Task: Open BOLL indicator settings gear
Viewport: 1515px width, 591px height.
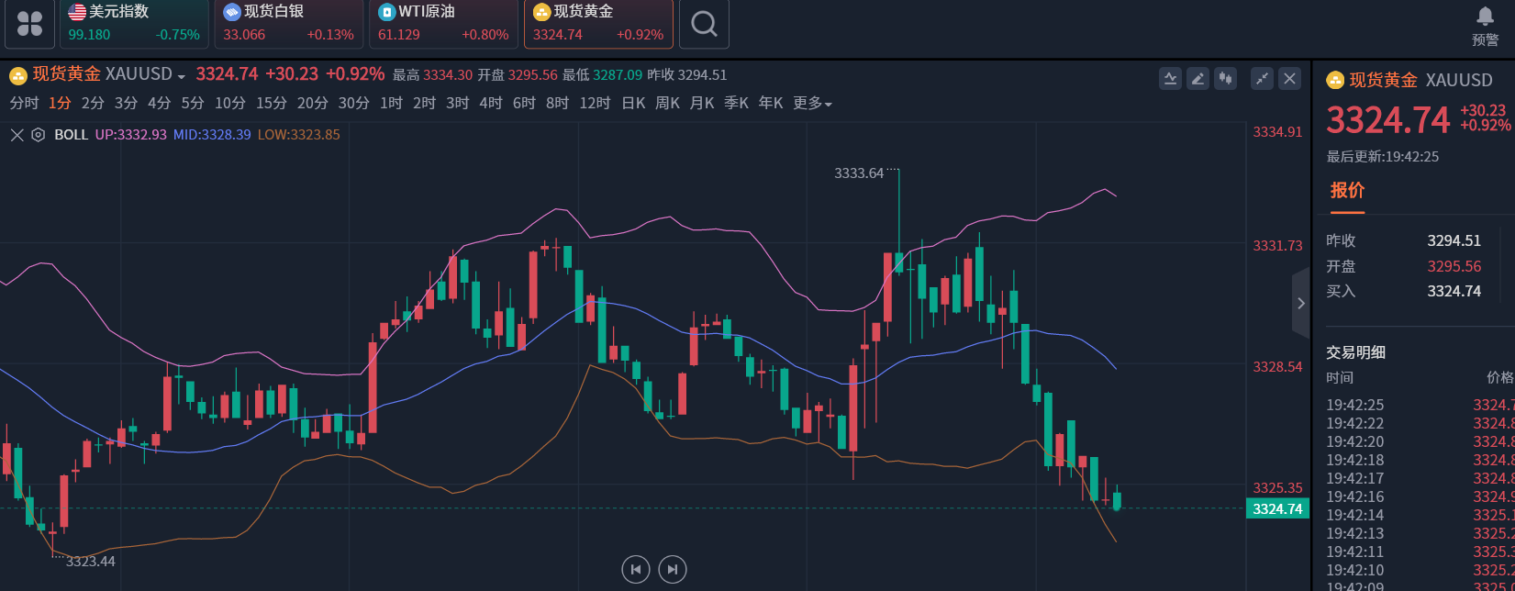Action: [39, 135]
